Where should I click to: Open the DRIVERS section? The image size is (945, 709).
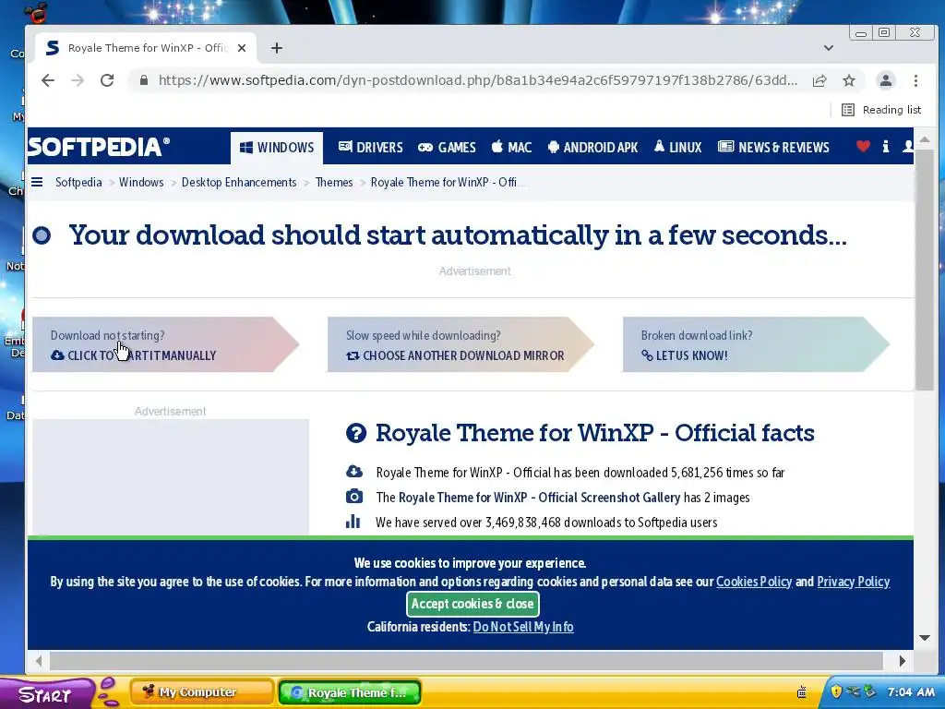(x=371, y=148)
